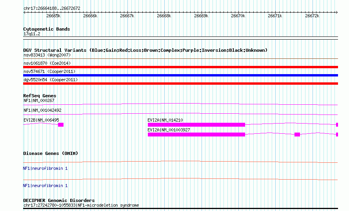This screenshot has height=211, width=349.
Task: Click the 26665k ruler tick label
Action: pos(53,16)
